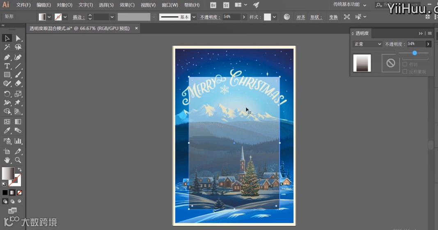438x230 pixels.
Task: Switch to Draw Inside mode
Action: point(19,201)
